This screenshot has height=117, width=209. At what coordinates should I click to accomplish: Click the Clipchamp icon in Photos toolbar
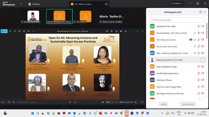coord(121,31)
